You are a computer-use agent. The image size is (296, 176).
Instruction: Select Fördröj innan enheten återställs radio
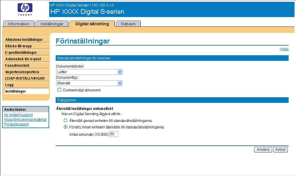pyautogui.click(x=65, y=127)
